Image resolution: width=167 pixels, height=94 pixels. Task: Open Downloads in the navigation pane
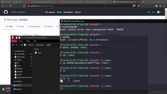(x=20, y=54)
